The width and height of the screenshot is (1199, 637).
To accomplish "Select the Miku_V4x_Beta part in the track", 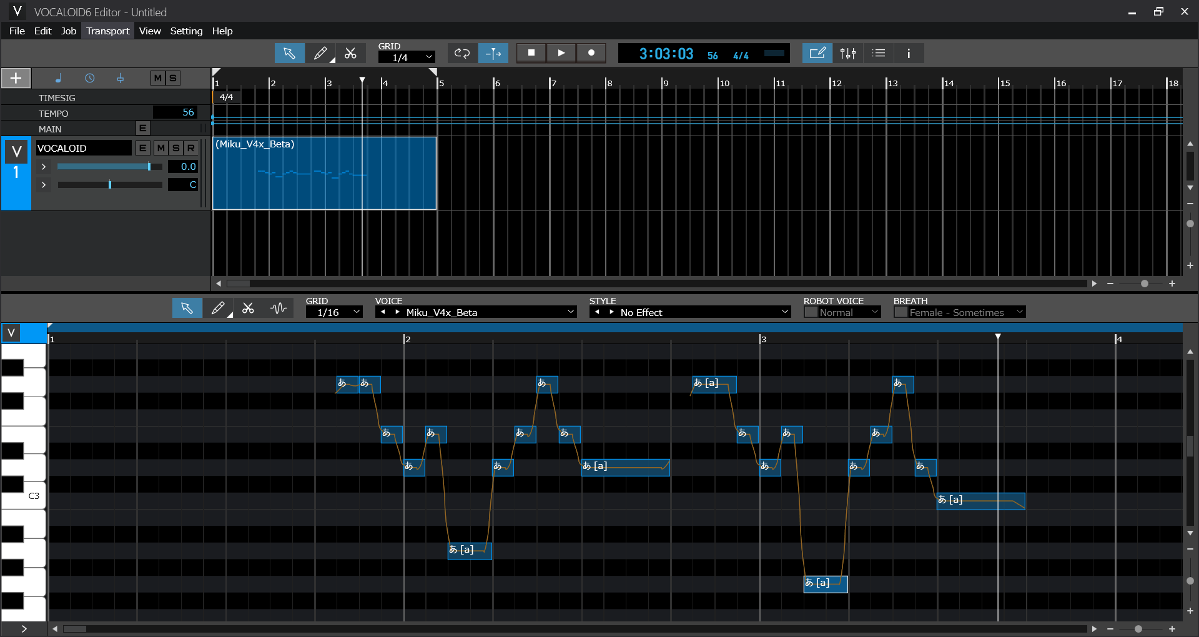I will tap(325, 173).
